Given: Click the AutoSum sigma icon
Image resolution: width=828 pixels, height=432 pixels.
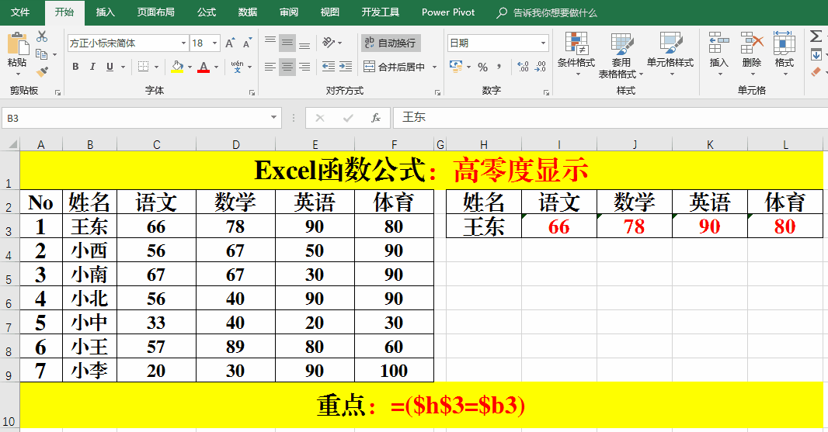Looking at the screenshot, I should (x=816, y=36).
